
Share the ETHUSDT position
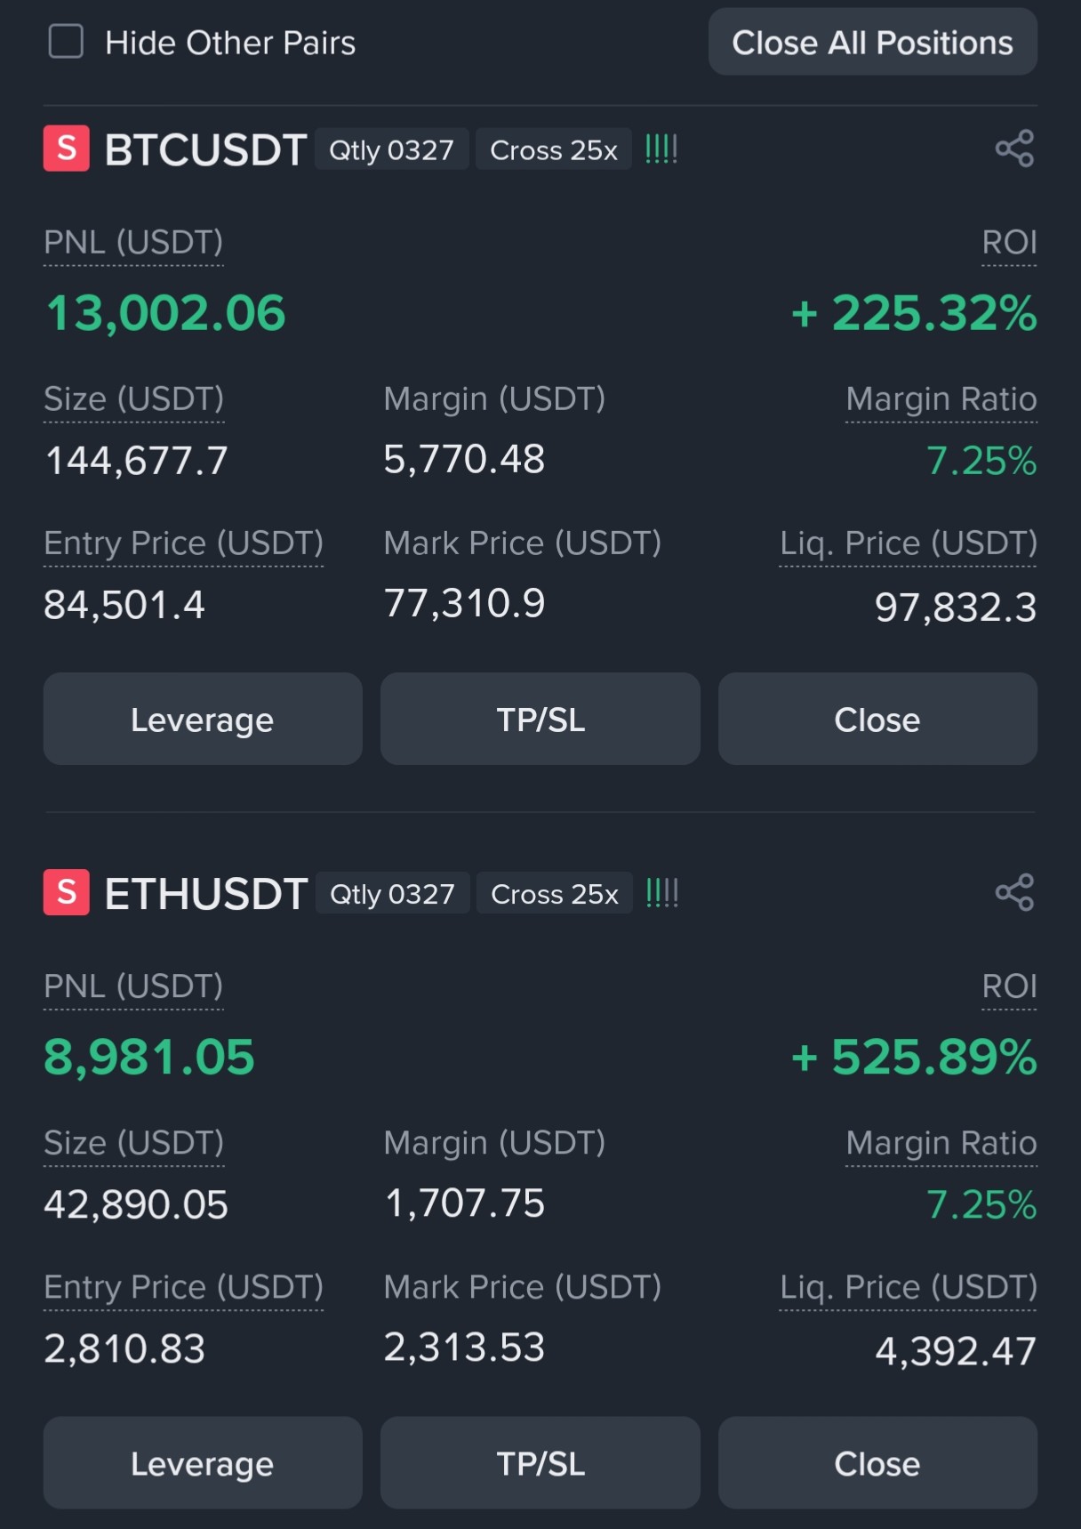1014,892
